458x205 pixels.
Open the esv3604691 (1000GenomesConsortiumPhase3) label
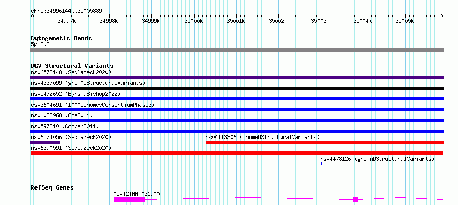click(93, 105)
